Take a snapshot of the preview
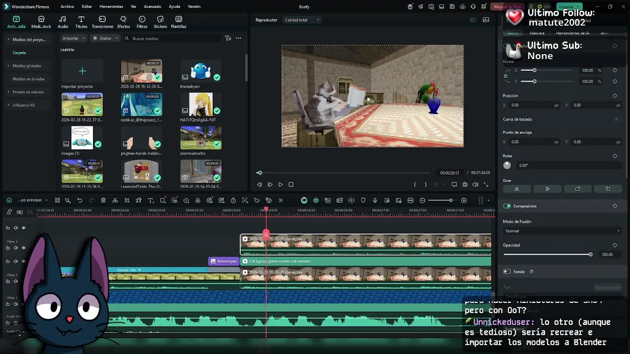 click(x=465, y=184)
